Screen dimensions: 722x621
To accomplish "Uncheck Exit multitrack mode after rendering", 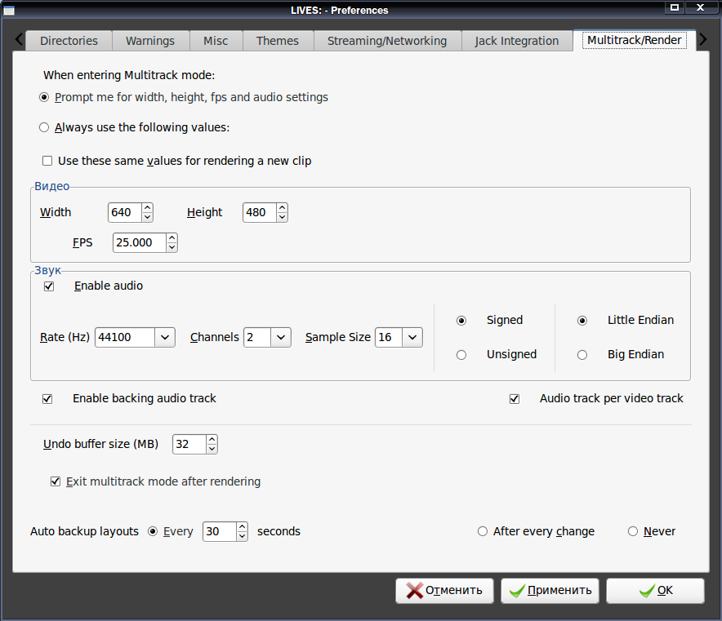I will [56, 481].
